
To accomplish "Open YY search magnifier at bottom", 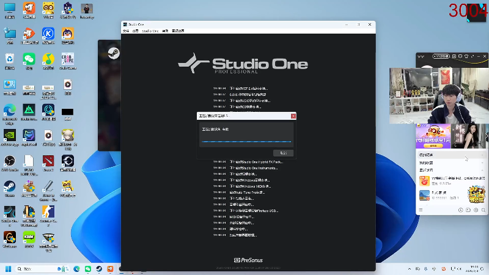I will point(483,210).
